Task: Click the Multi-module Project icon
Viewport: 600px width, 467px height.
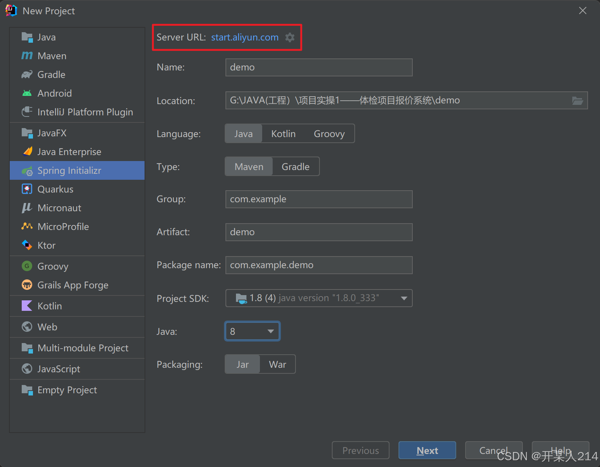Action: 27,348
